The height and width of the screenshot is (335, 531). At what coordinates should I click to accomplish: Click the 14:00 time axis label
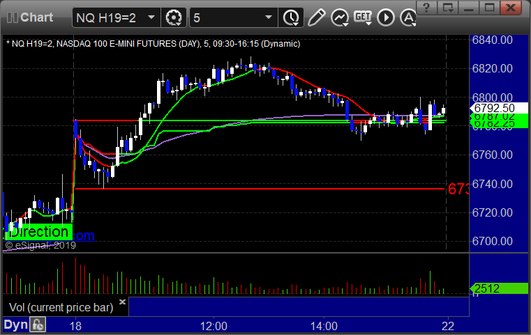(324, 326)
